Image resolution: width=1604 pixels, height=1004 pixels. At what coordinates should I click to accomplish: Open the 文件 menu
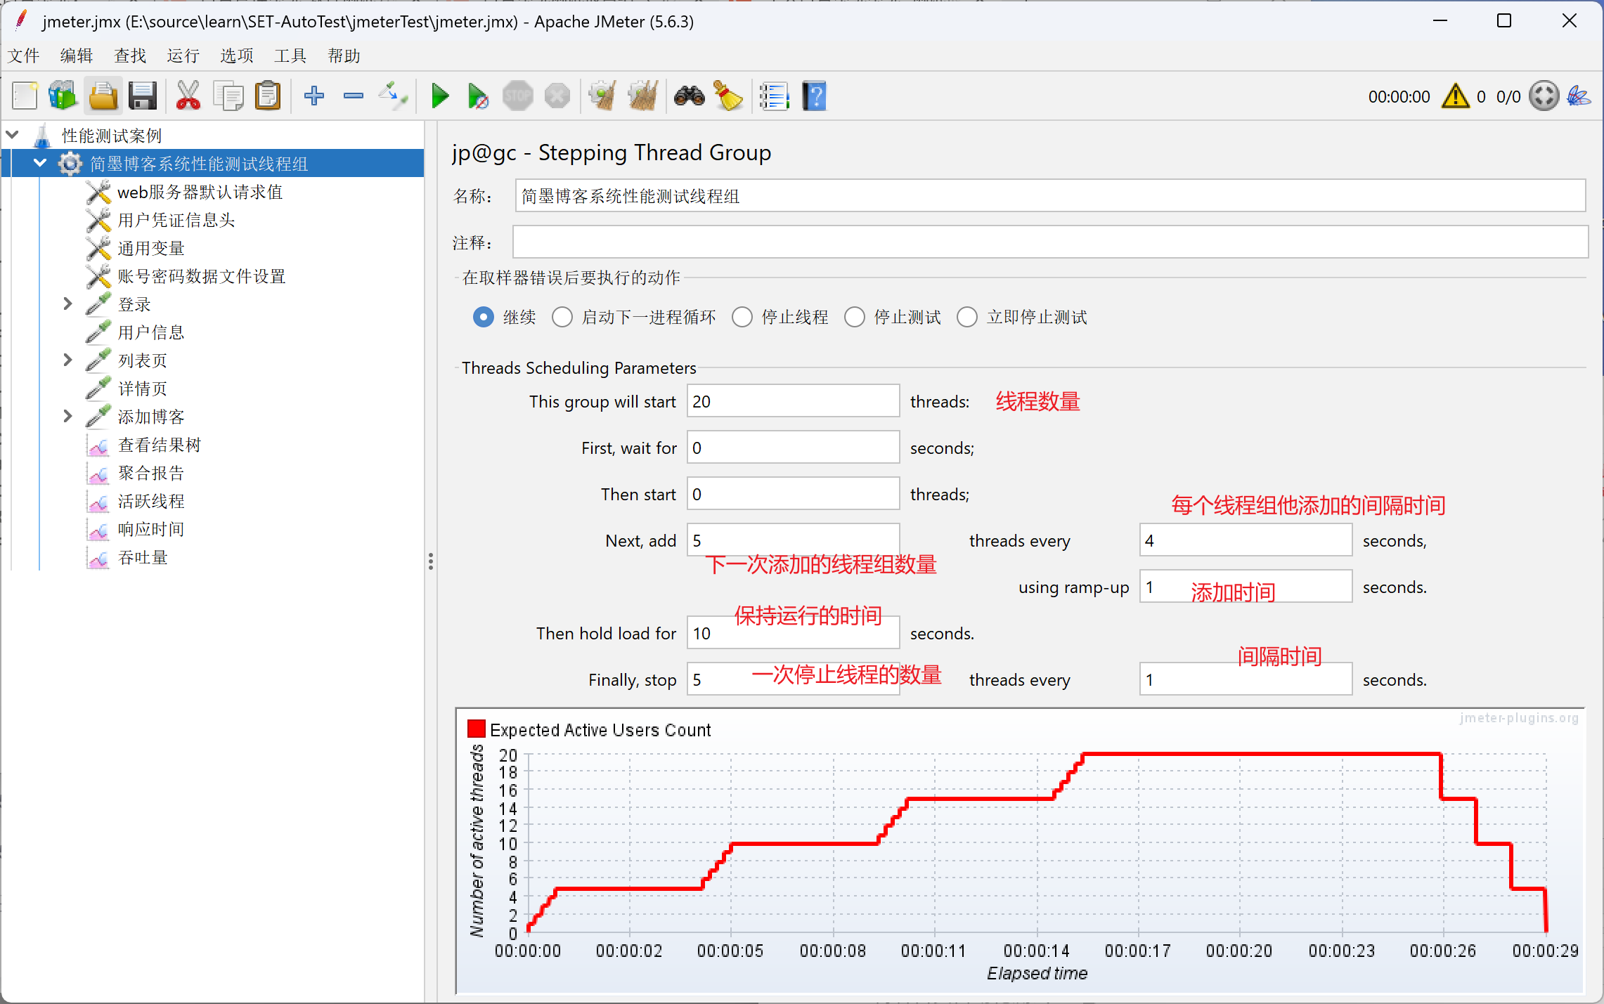(23, 56)
